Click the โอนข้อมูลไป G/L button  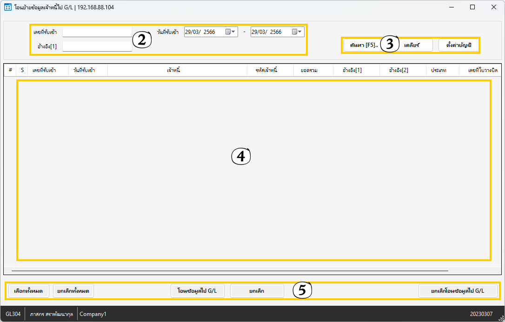198,291
